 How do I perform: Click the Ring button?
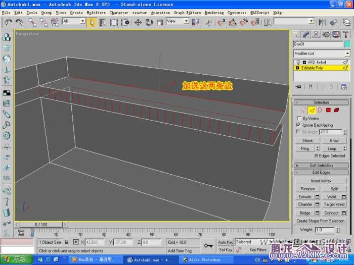point(305,148)
